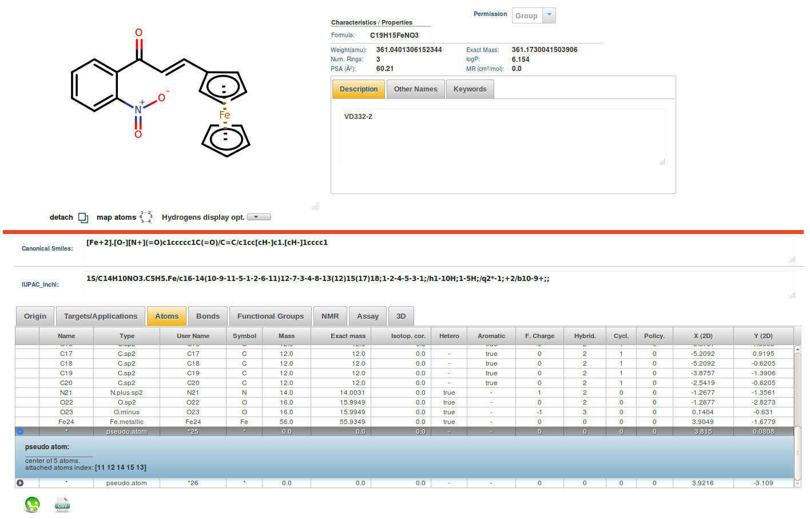
Task: Switch to the Bonds tab
Action: coord(208,316)
